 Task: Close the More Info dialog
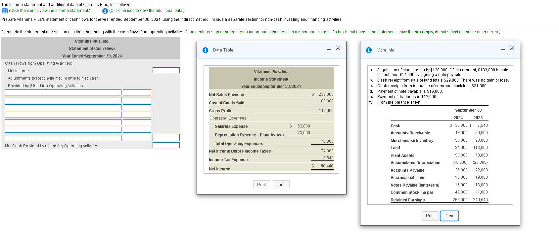click(512, 48)
